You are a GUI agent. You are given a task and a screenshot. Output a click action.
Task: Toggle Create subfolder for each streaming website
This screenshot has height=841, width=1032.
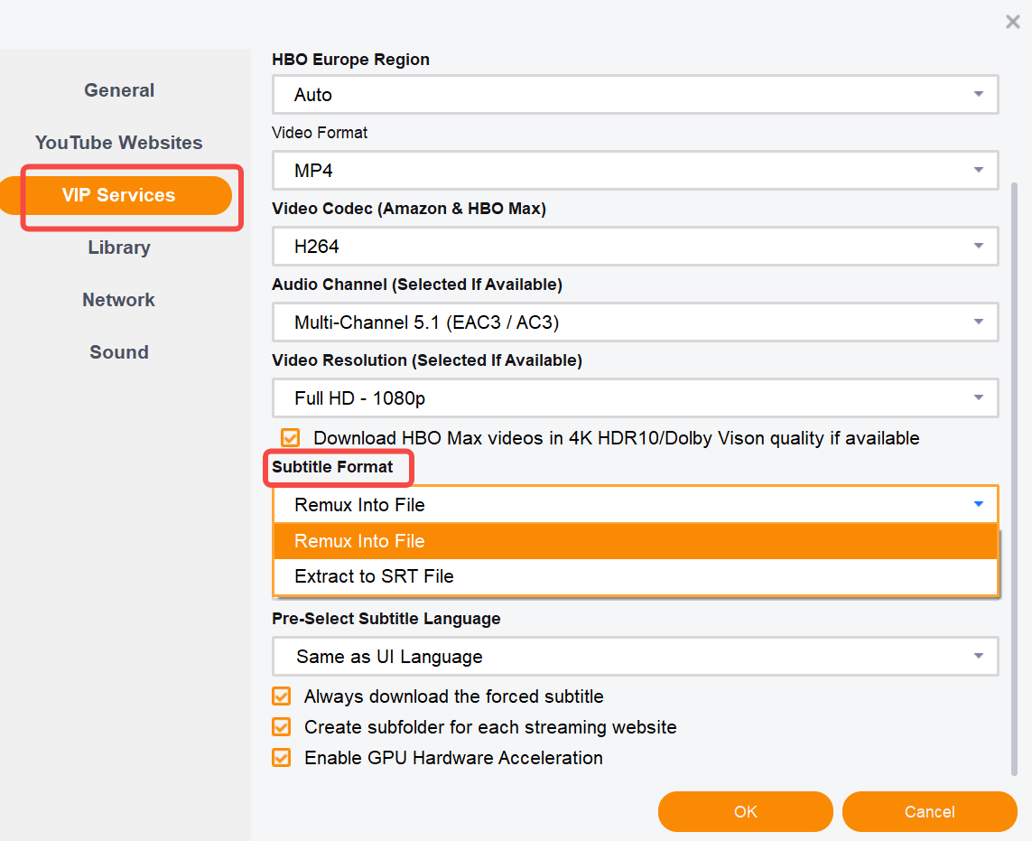[x=282, y=727]
